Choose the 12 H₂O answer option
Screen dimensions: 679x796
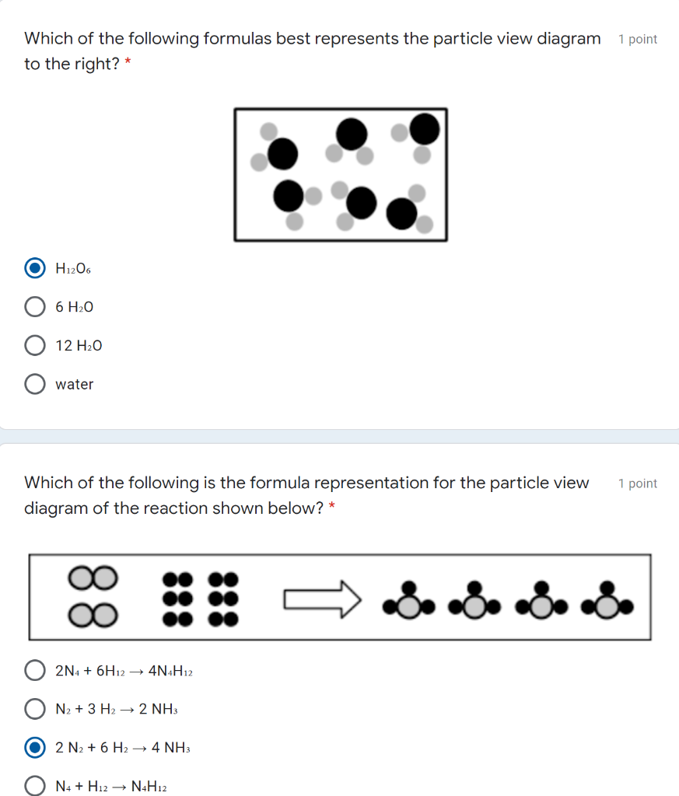[x=34, y=345]
